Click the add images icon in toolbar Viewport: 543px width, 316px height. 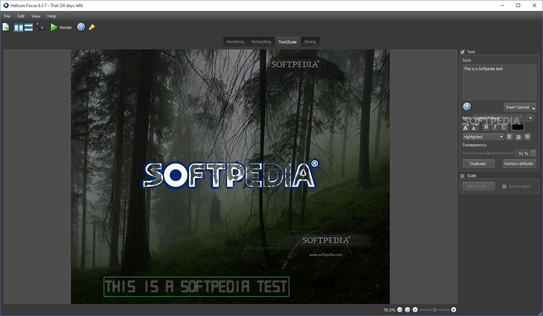(6, 27)
